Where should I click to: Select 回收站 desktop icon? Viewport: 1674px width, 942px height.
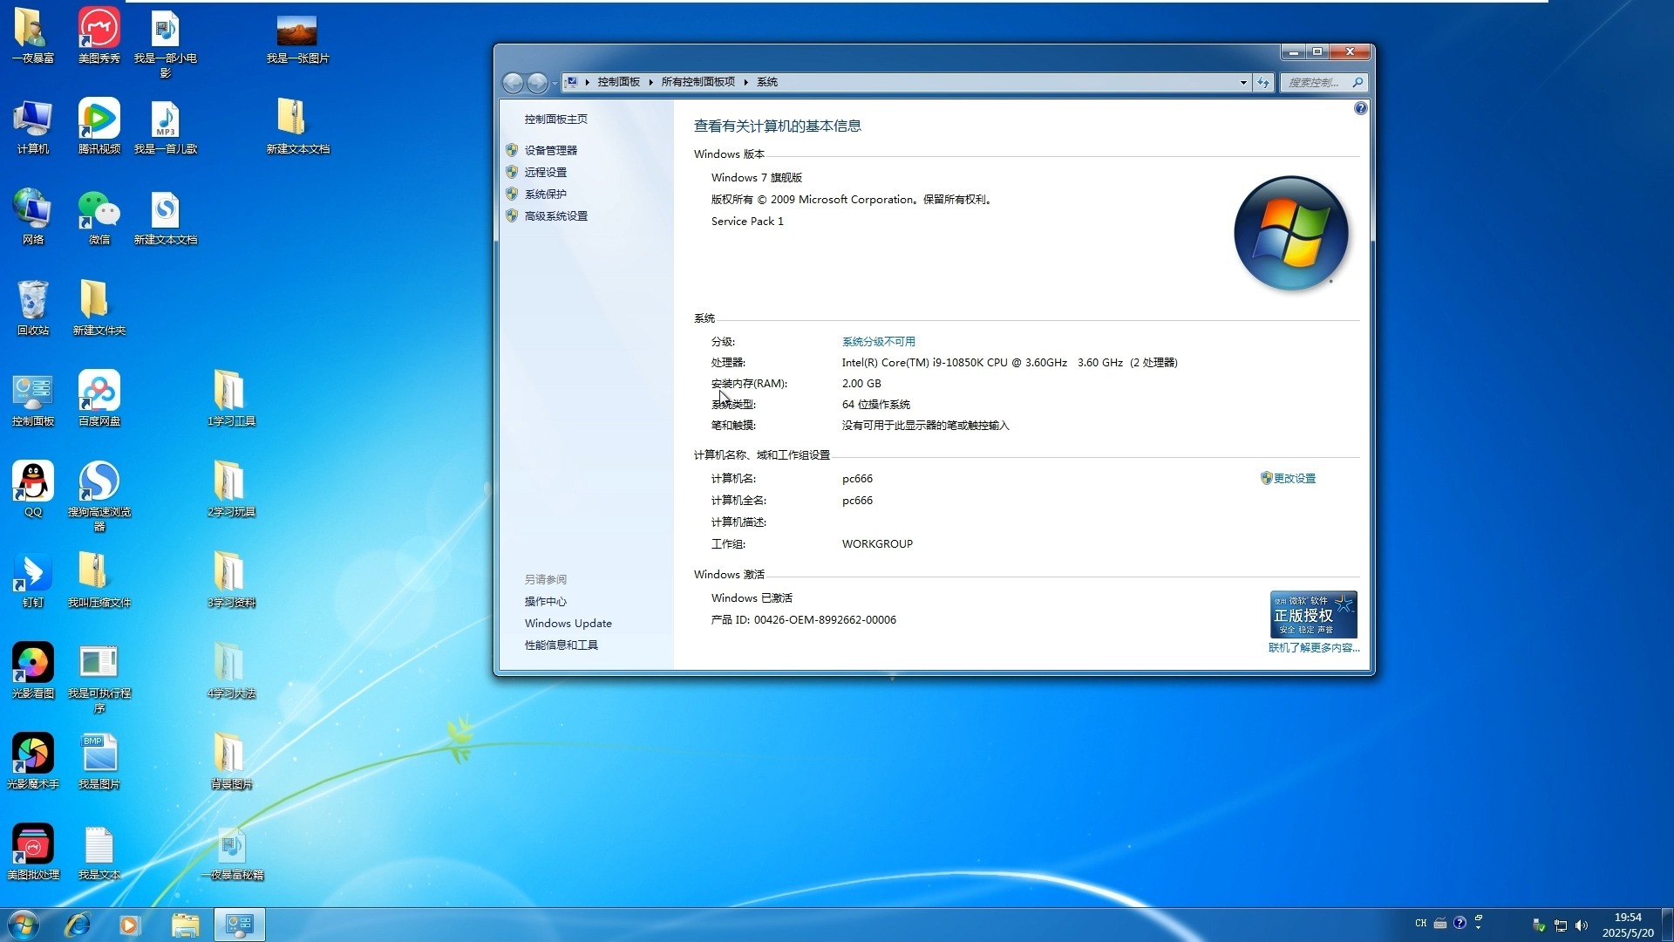click(32, 309)
